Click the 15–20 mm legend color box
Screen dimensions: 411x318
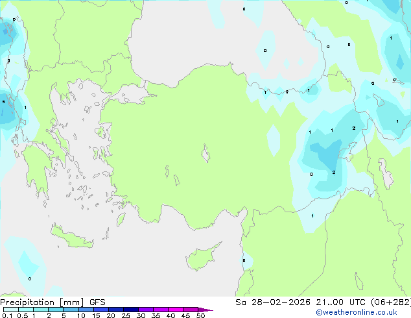tap(100, 310)
